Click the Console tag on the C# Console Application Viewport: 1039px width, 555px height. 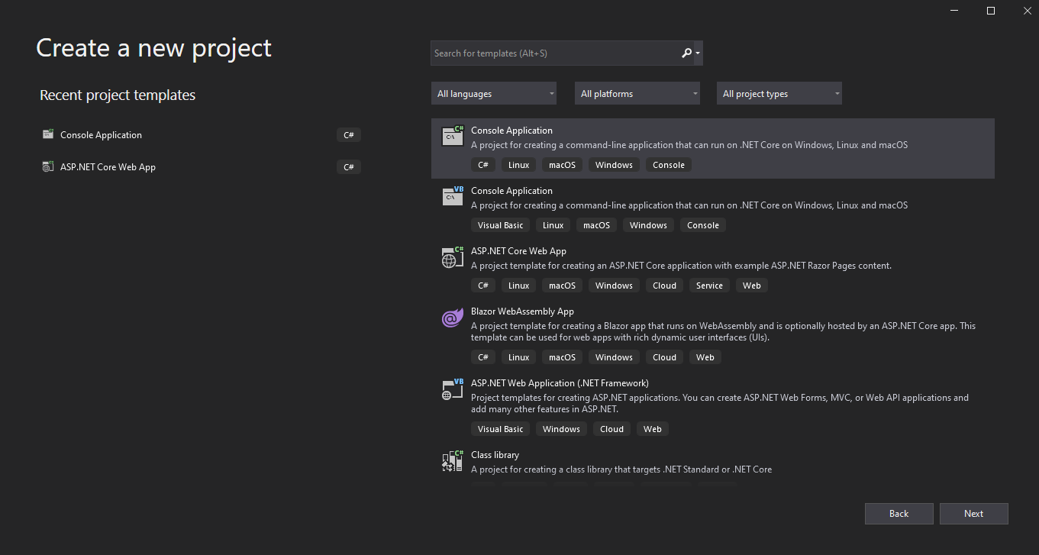669,165
